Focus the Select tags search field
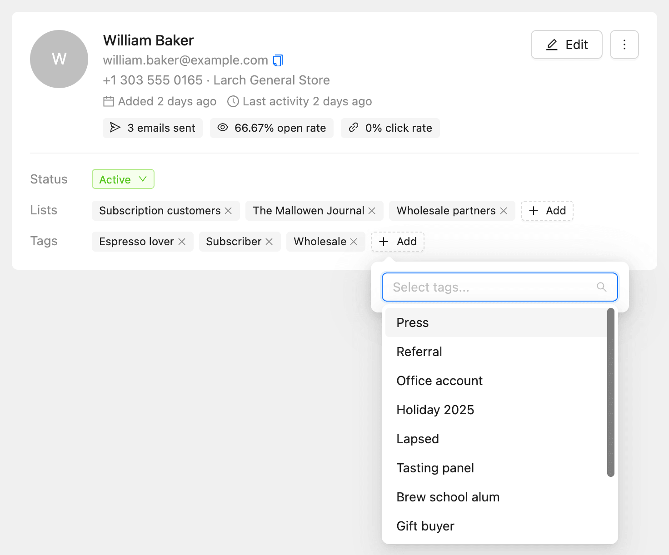 (x=500, y=287)
